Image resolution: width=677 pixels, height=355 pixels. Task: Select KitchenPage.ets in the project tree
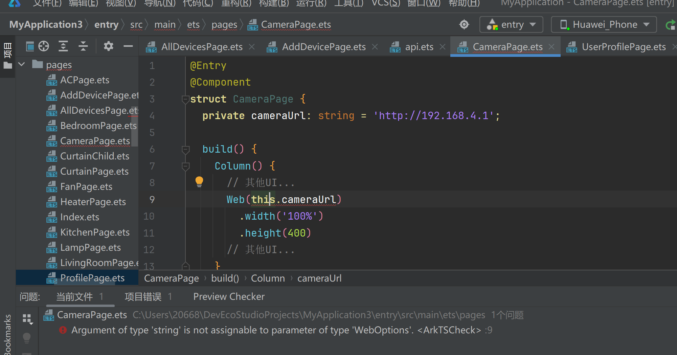coord(95,232)
